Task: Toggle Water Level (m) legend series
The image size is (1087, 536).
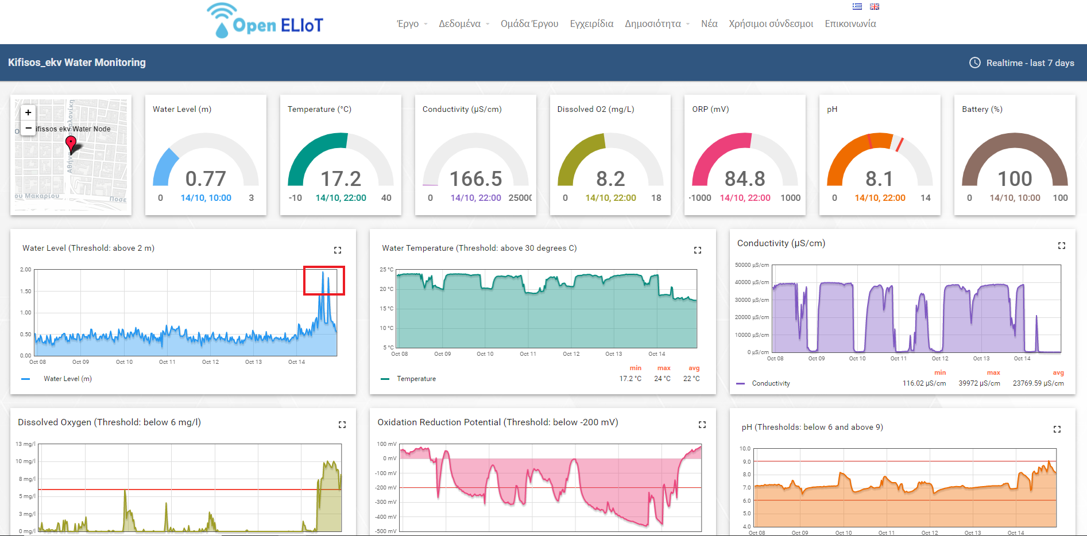Action: (x=57, y=379)
